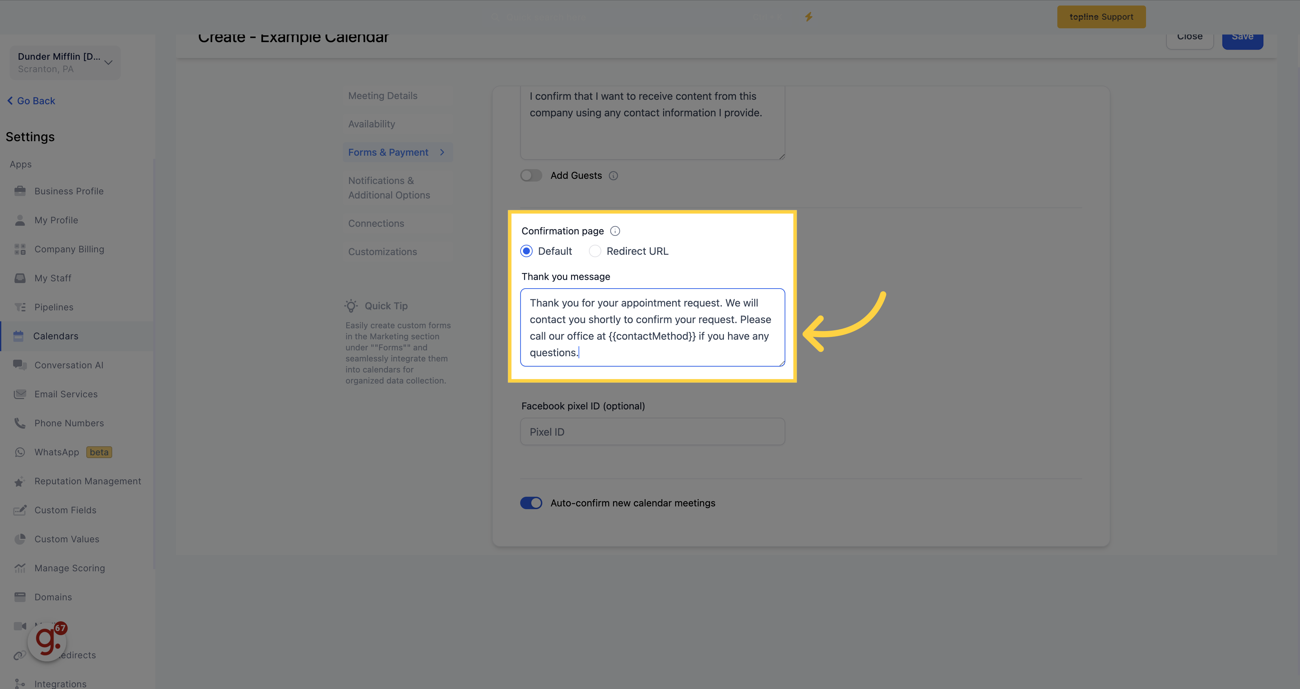Toggle the Add Guests switch
Image resolution: width=1300 pixels, height=689 pixels.
click(x=531, y=176)
